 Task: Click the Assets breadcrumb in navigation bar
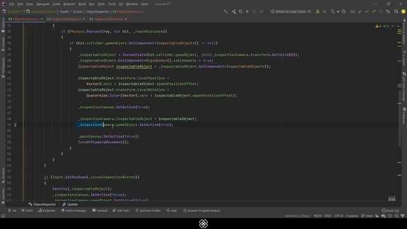coord(64,11)
